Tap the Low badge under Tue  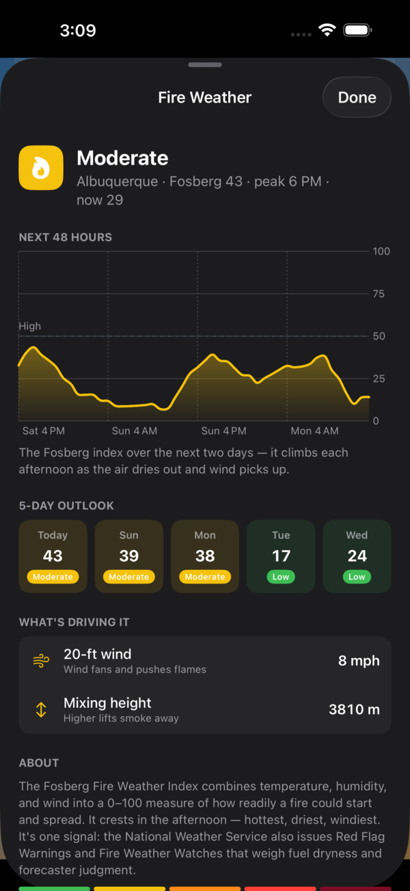coord(281,577)
